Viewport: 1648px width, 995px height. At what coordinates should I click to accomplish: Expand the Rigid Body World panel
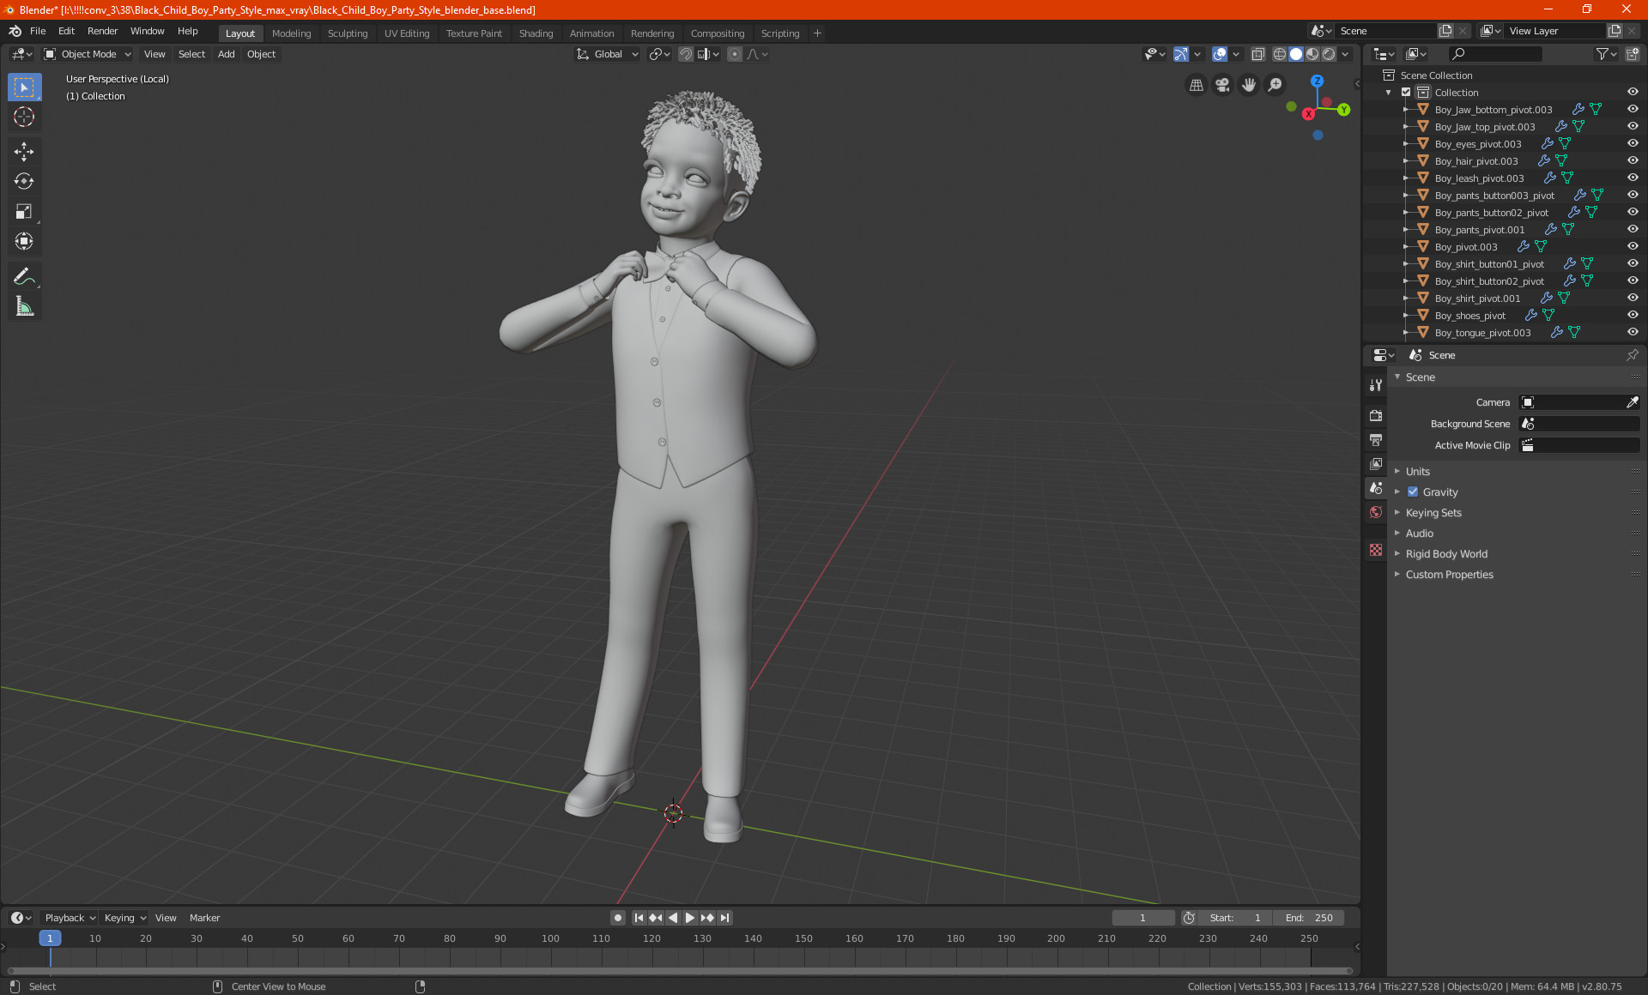tap(1445, 554)
